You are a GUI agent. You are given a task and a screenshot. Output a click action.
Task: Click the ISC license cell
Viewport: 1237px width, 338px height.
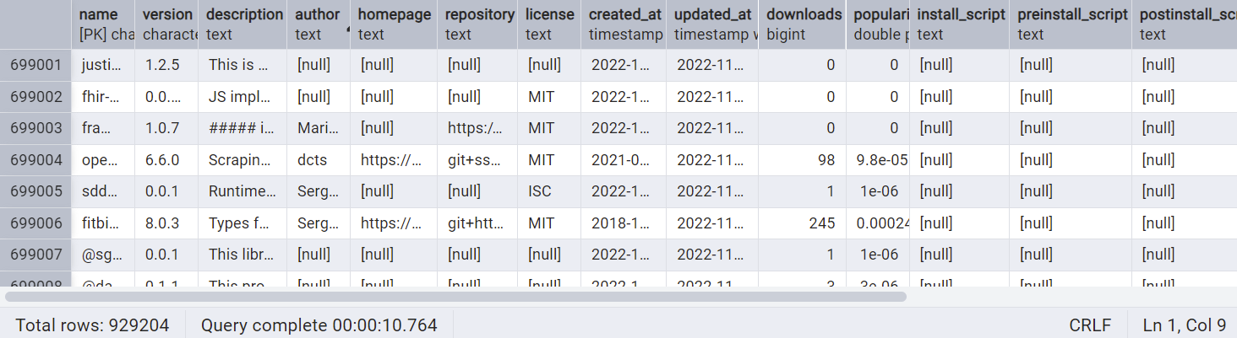548,191
